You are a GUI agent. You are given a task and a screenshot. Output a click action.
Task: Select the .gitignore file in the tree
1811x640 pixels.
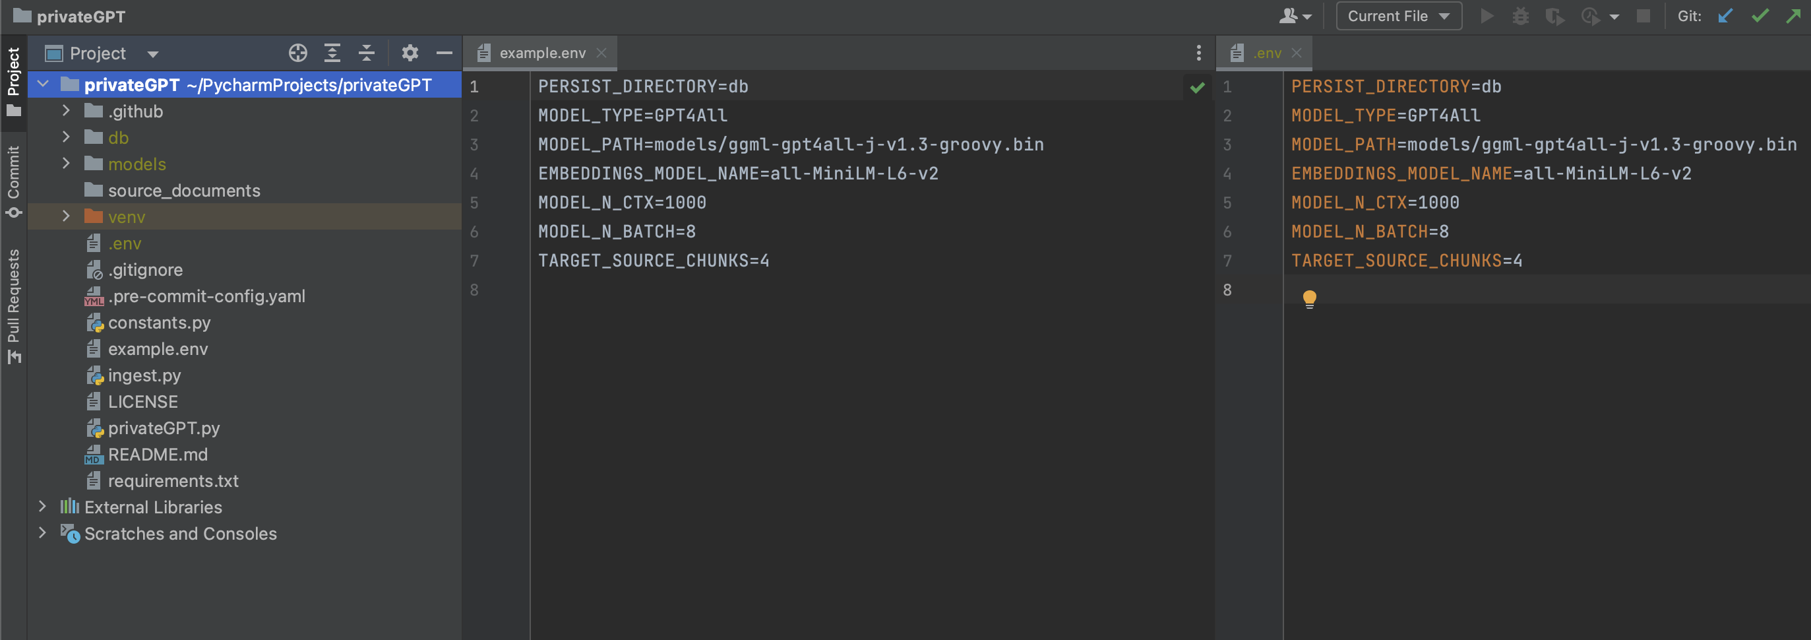(x=146, y=269)
